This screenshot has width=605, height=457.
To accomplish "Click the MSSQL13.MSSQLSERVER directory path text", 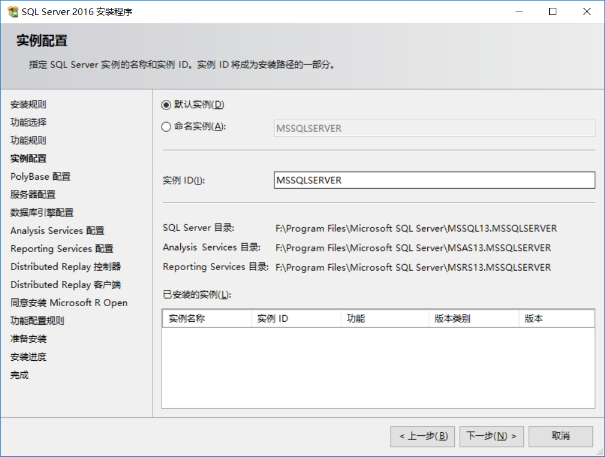I will pos(416,228).
